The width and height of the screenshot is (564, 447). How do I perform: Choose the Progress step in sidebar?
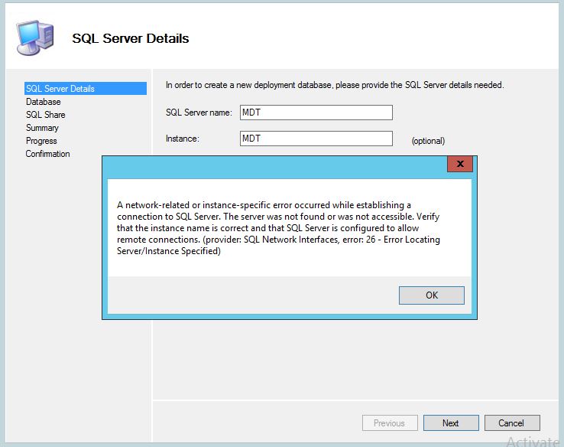(x=41, y=141)
